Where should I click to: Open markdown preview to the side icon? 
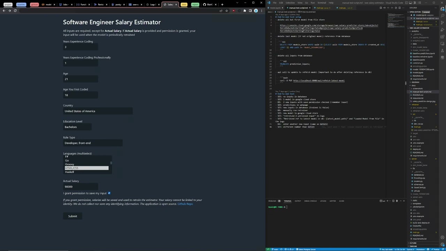click(380, 8)
